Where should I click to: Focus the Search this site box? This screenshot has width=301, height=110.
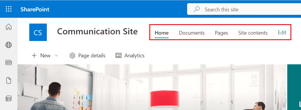pyautogui.click(x=244, y=9)
